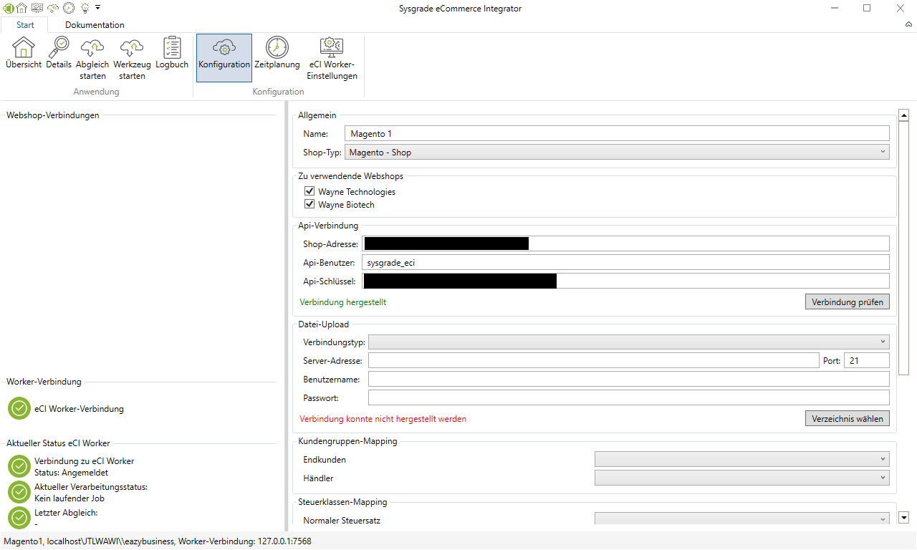Click the status bar text with Worker-Verbindung 127.0.0.1:7568

(158, 541)
